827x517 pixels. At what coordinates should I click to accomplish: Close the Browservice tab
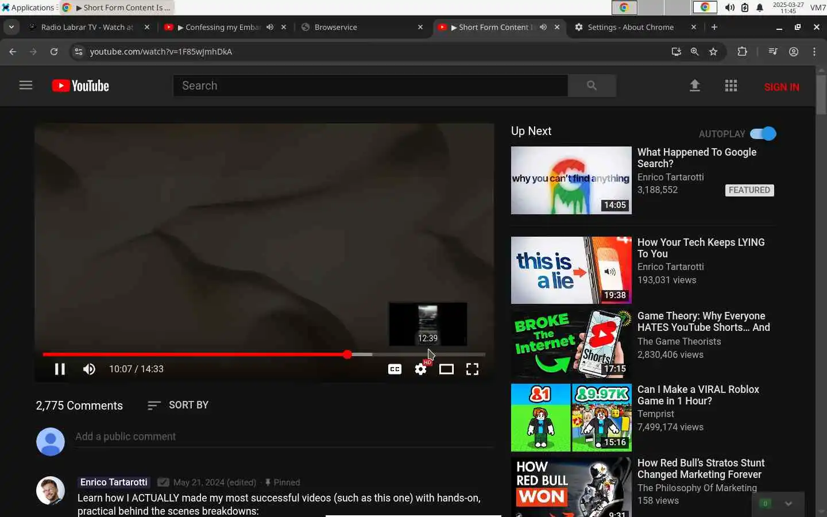420,27
